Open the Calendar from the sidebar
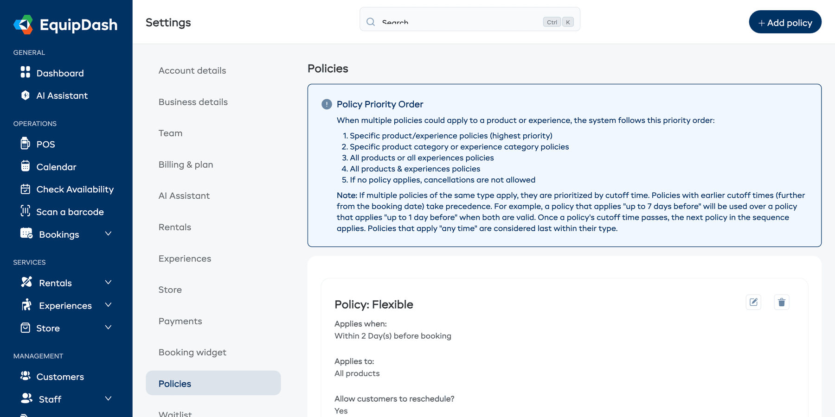This screenshot has width=835, height=417. tap(26, 166)
